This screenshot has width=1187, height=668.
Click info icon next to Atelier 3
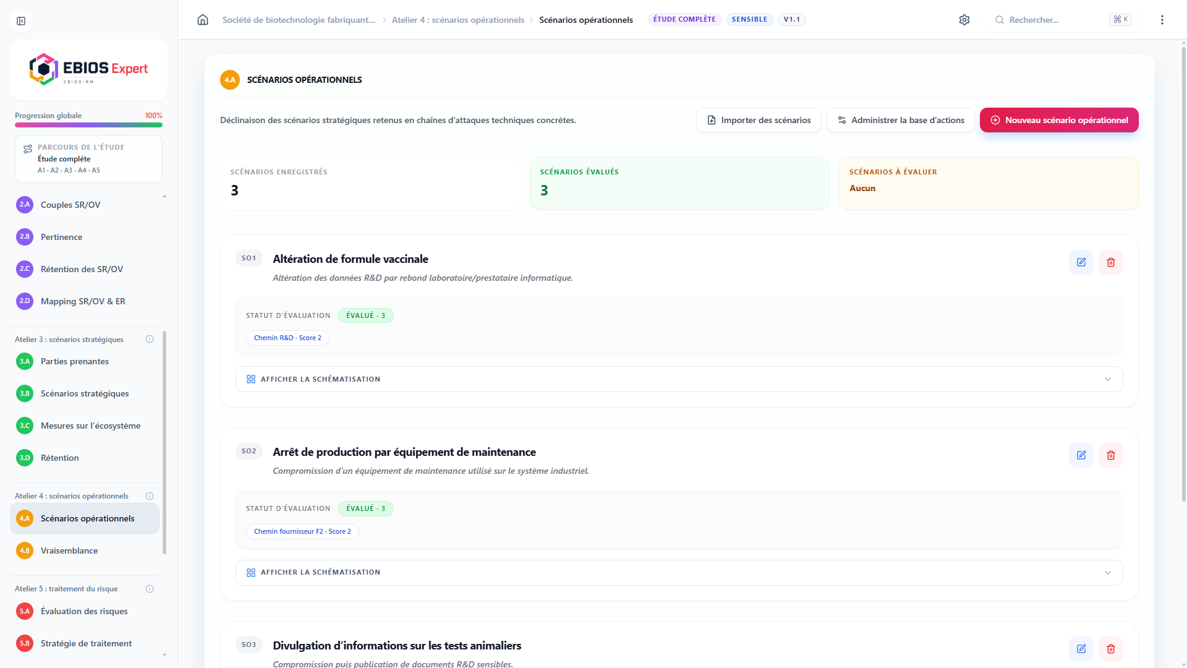(150, 339)
